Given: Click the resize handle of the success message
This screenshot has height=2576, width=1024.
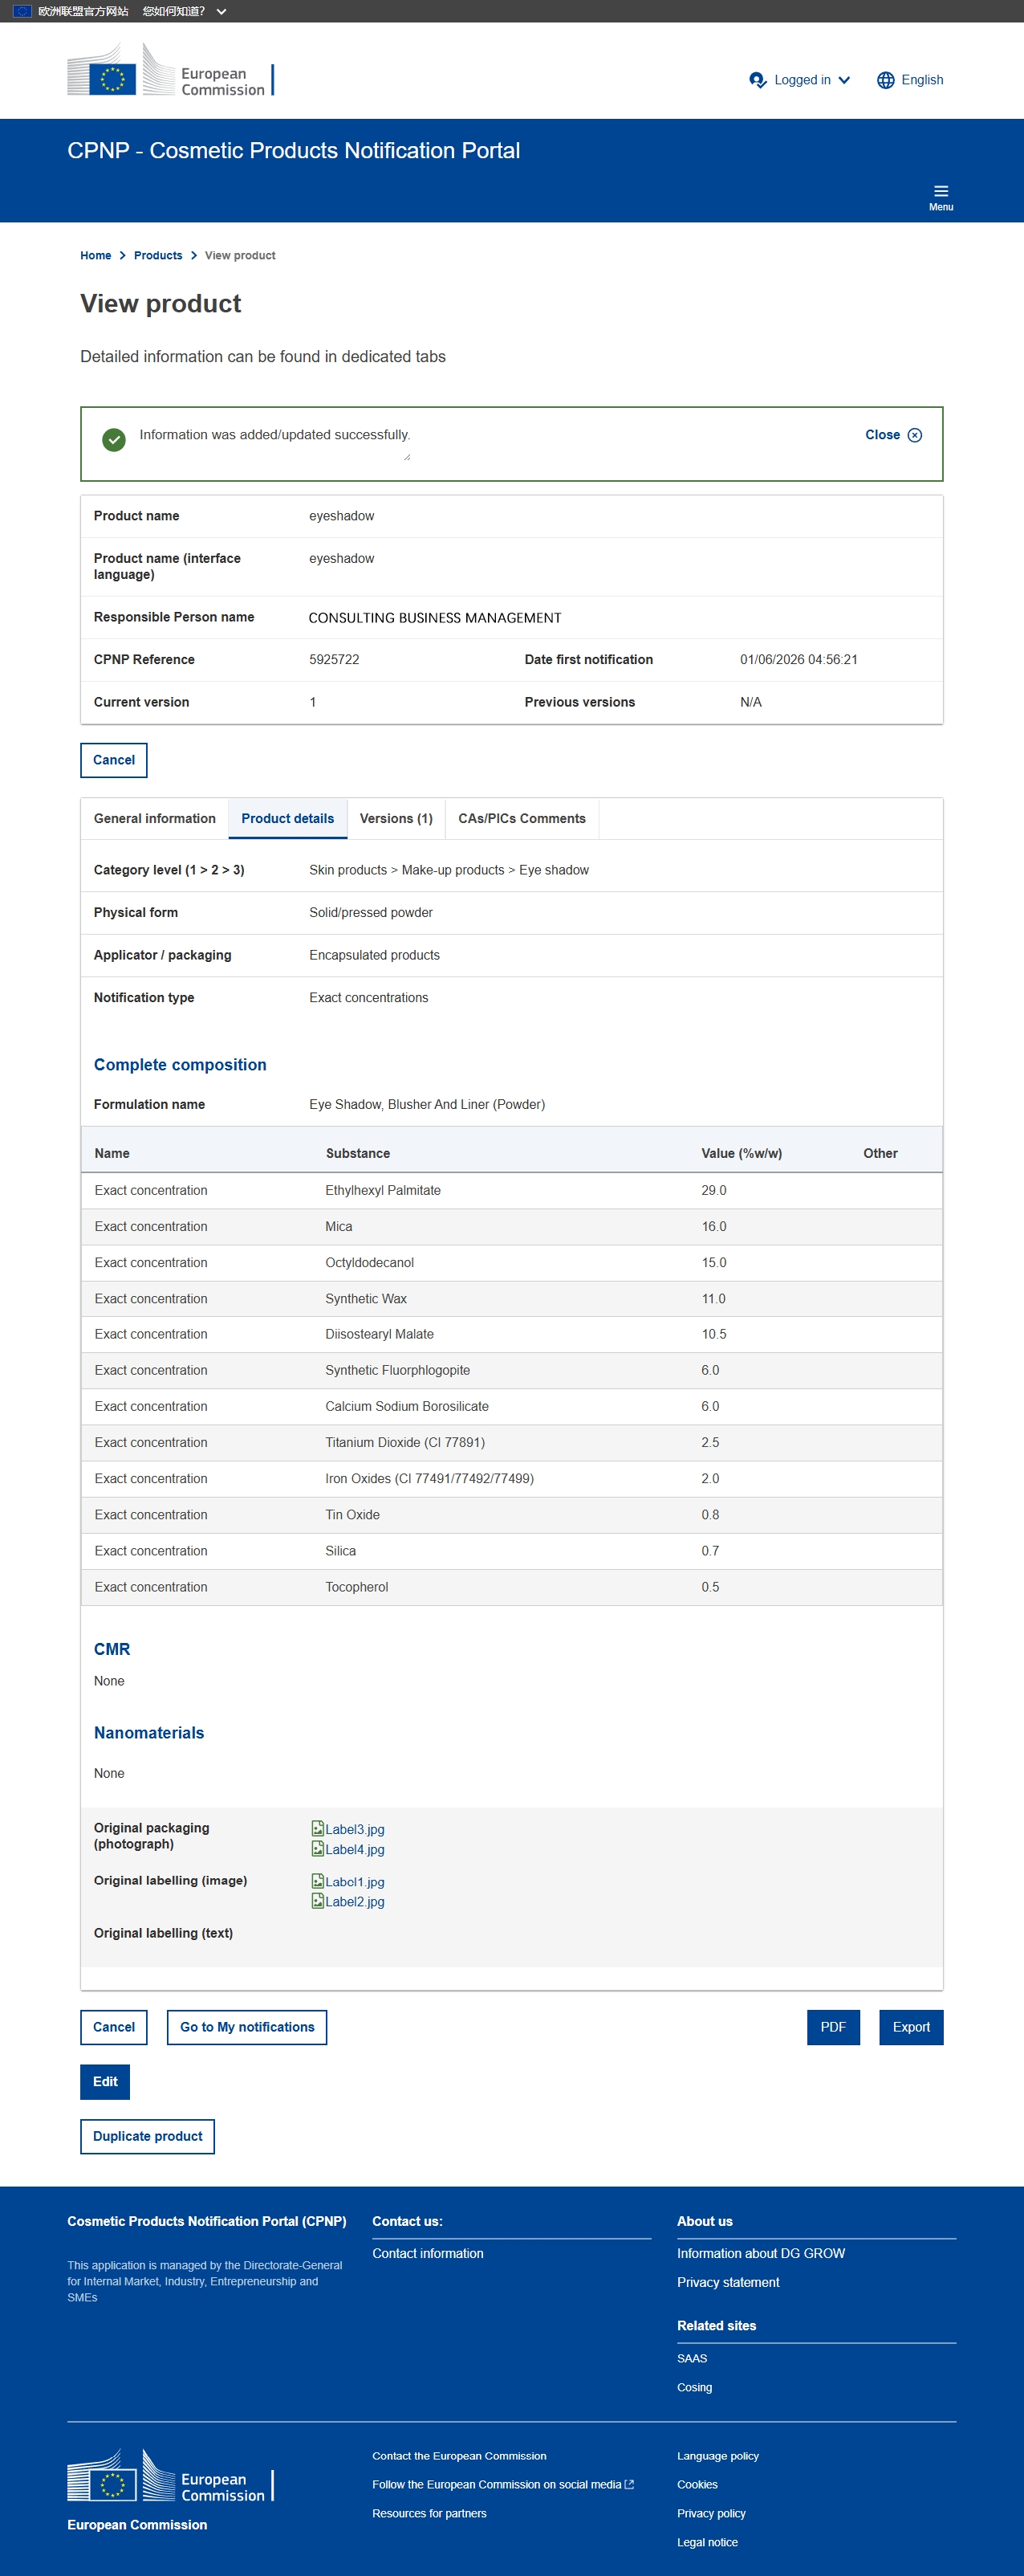Looking at the screenshot, I should pos(407,457).
